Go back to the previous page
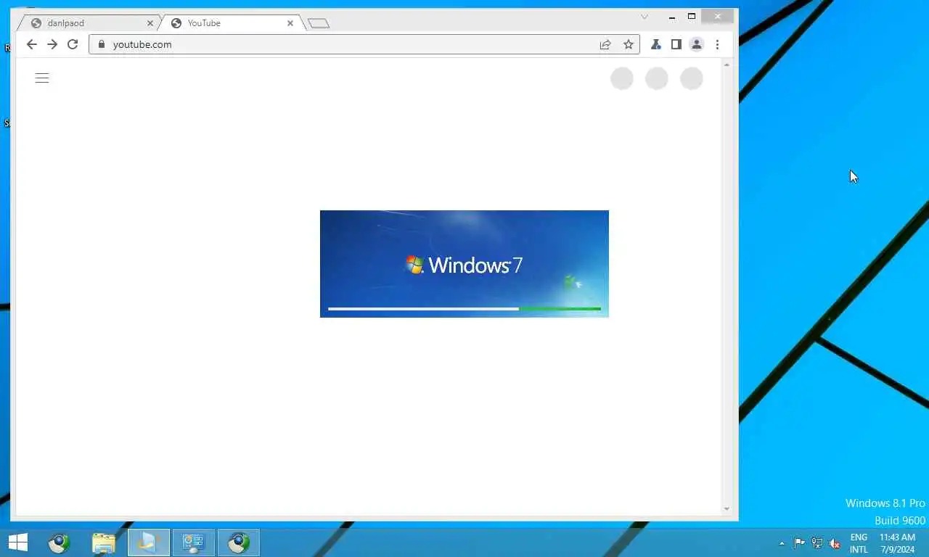 (x=31, y=44)
